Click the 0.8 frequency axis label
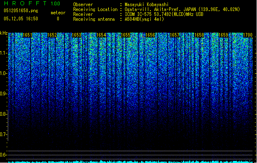The height and width of the screenshot is (163, 257). click(4, 114)
